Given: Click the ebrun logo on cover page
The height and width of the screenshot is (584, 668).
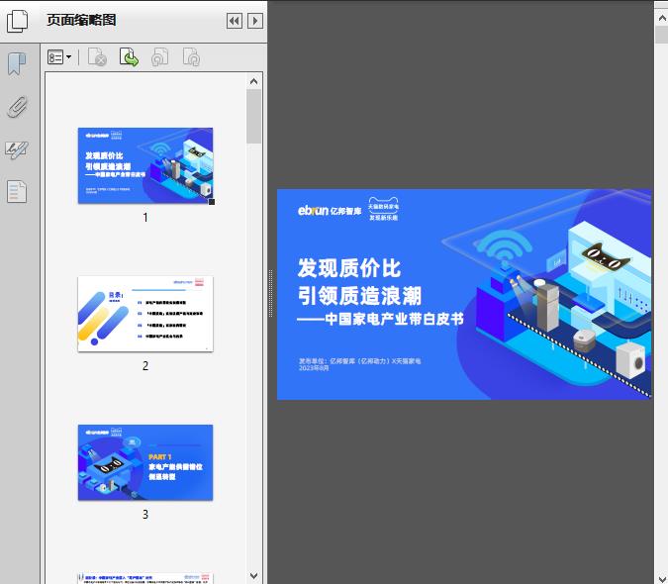Looking at the screenshot, I should (x=313, y=211).
